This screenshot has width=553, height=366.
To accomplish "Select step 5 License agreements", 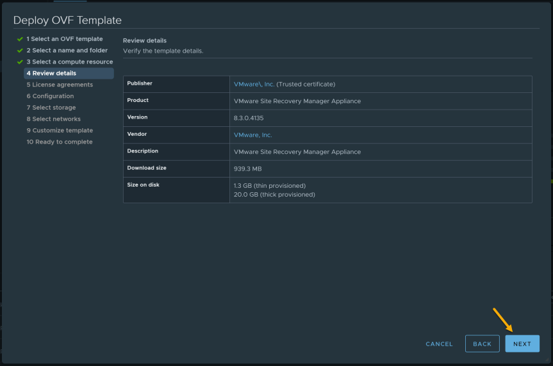I will [60, 85].
